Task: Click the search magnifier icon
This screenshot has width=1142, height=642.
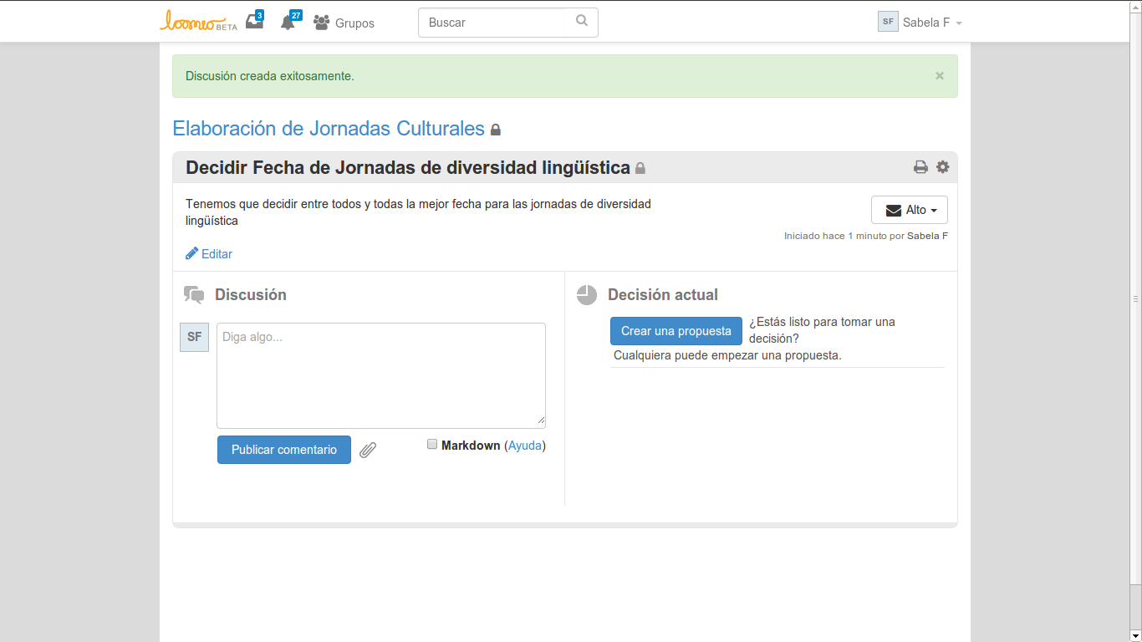Action: [x=582, y=22]
